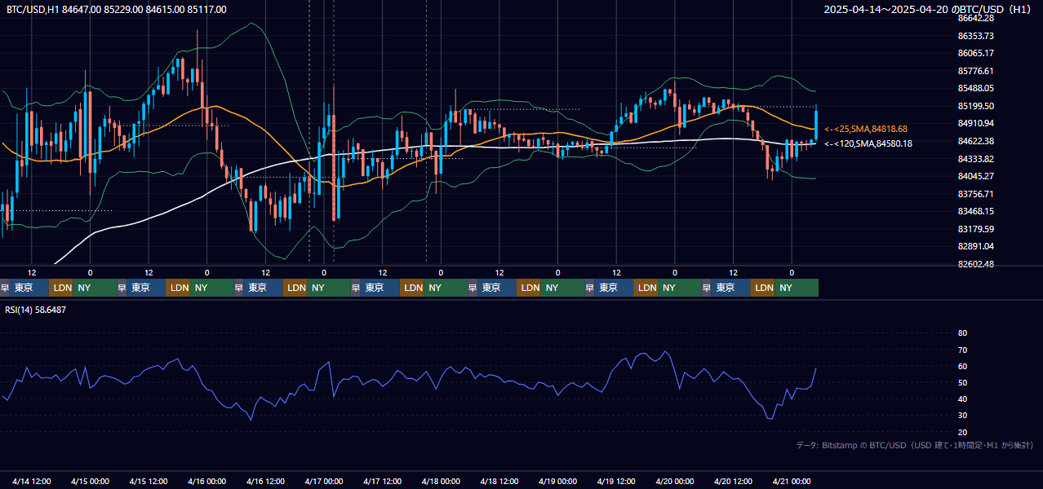Click price axis value 83756.71
Image resolution: width=1043 pixels, height=489 pixels.
976,194
